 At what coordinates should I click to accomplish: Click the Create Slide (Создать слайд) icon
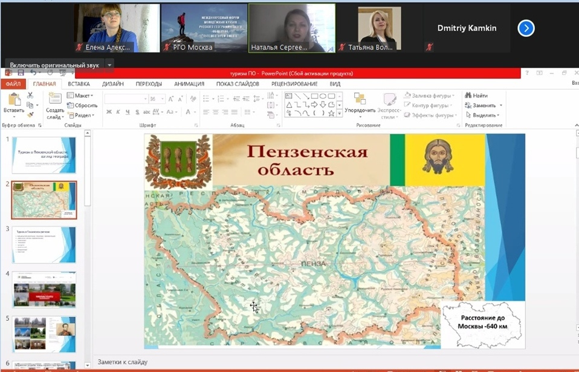pos(55,100)
